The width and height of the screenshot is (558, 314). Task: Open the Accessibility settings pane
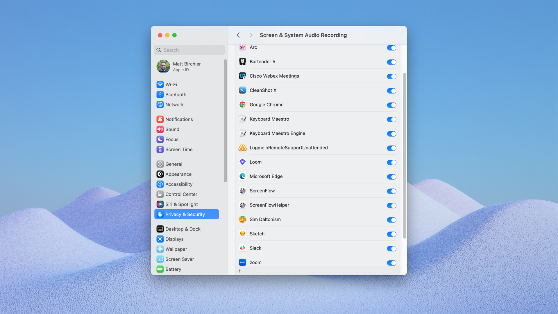coord(179,184)
